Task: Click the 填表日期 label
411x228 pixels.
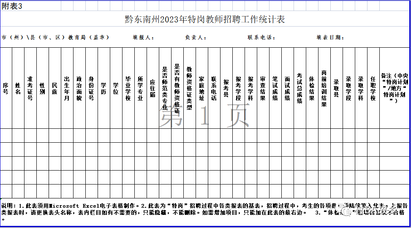Action: (x=330, y=38)
